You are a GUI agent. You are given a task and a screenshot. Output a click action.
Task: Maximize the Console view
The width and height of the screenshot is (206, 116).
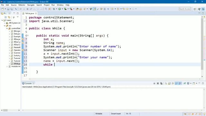[x=203, y=83]
